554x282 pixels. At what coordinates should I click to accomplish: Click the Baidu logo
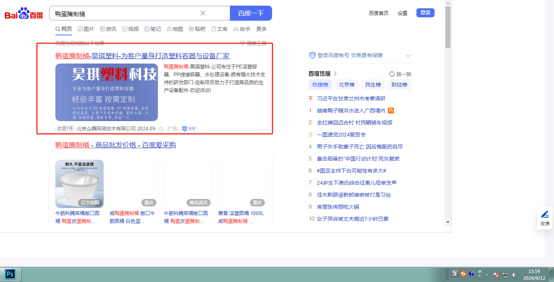click(x=24, y=14)
